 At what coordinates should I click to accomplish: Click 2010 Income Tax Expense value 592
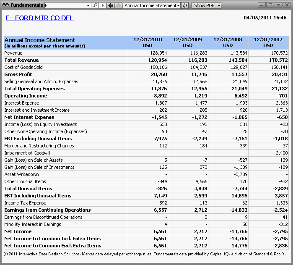[163, 203]
